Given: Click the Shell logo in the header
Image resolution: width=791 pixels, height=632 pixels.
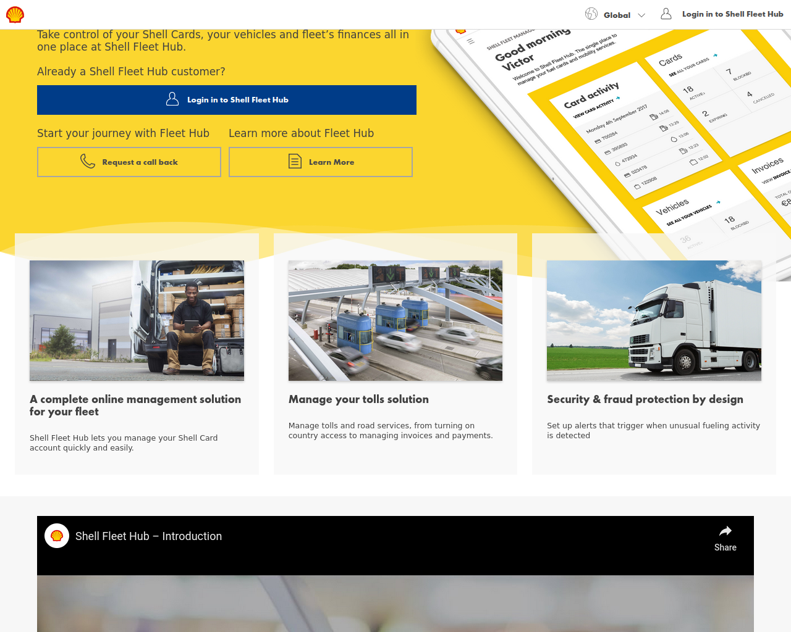Looking at the screenshot, I should (15, 14).
